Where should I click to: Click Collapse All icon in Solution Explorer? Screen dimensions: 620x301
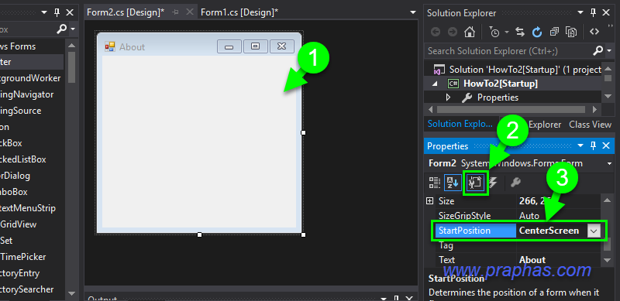554,32
